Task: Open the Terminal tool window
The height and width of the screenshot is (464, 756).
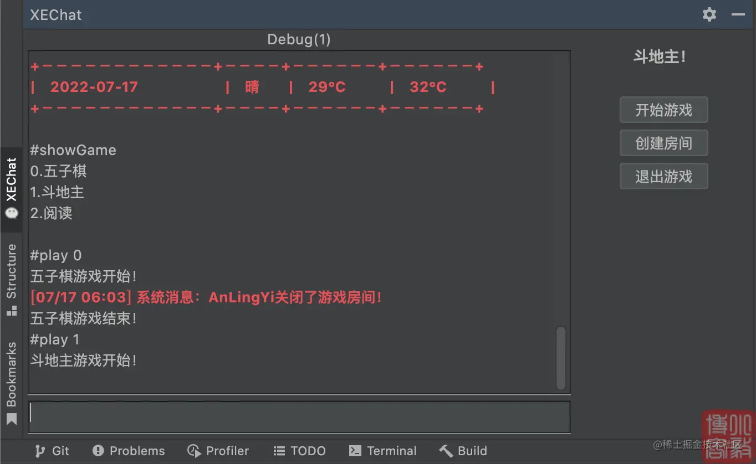Action: click(382, 451)
